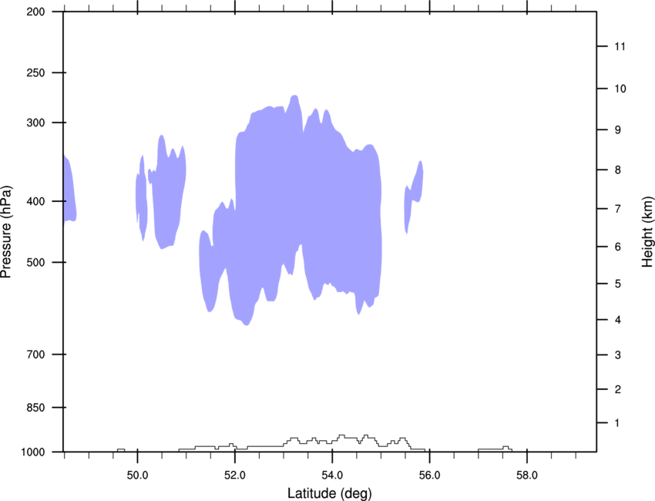
Task: Click the 52.0 latitude label
Action: (x=235, y=475)
